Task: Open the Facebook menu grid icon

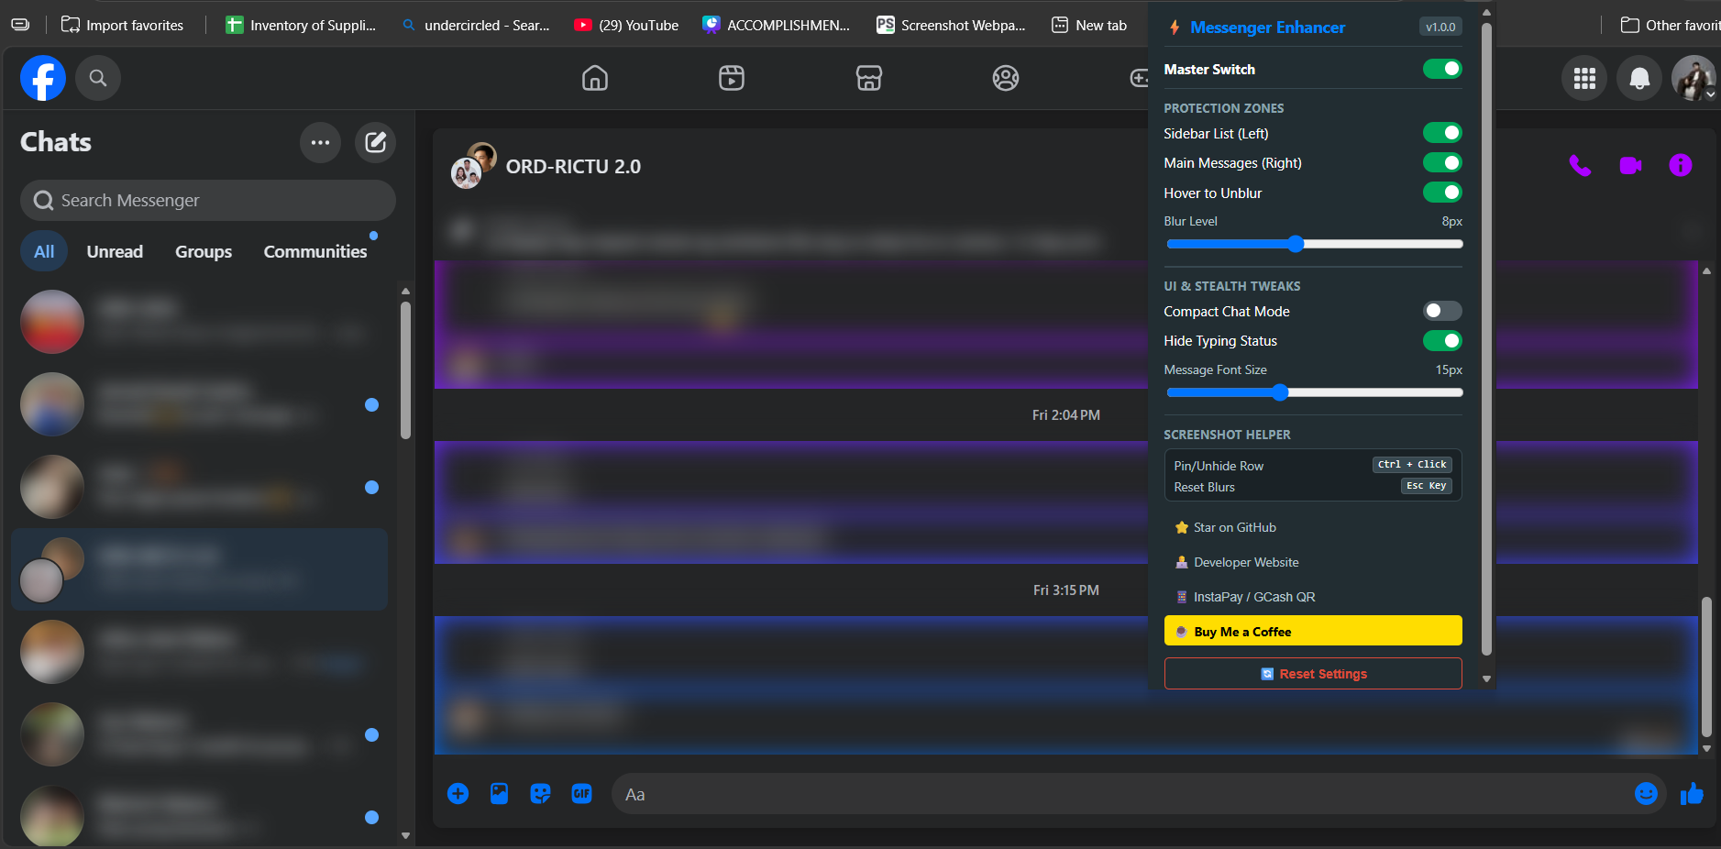Action: coord(1584,78)
